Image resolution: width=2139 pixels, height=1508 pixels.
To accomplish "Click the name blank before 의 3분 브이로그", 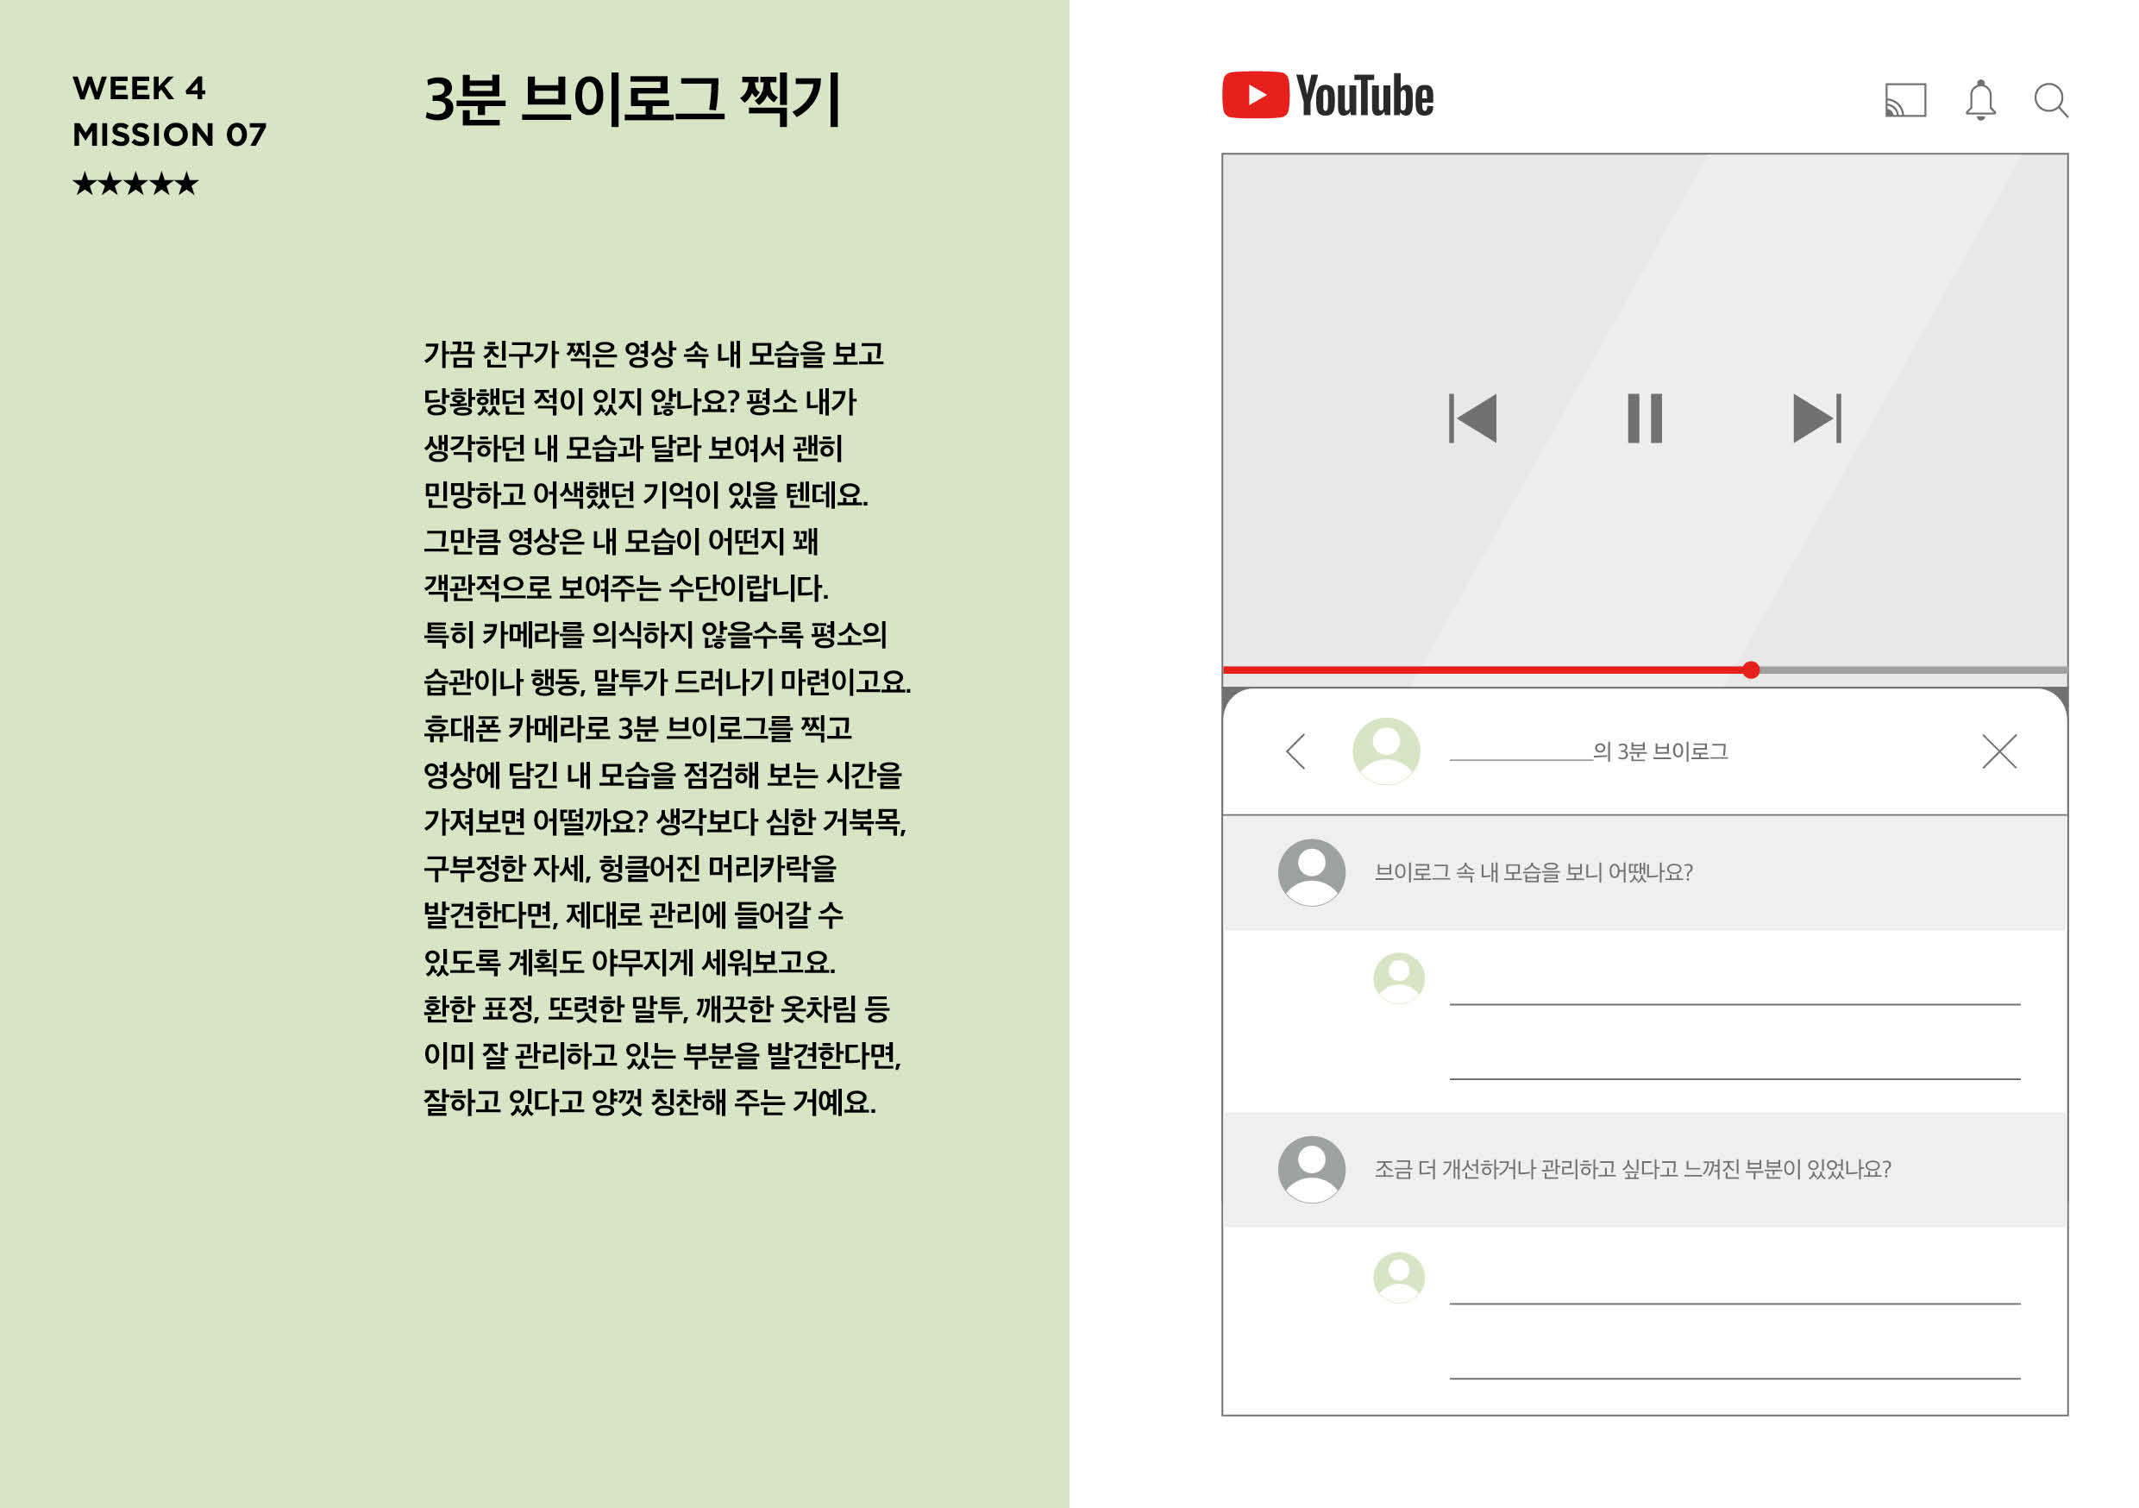I will pos(1521,753).
